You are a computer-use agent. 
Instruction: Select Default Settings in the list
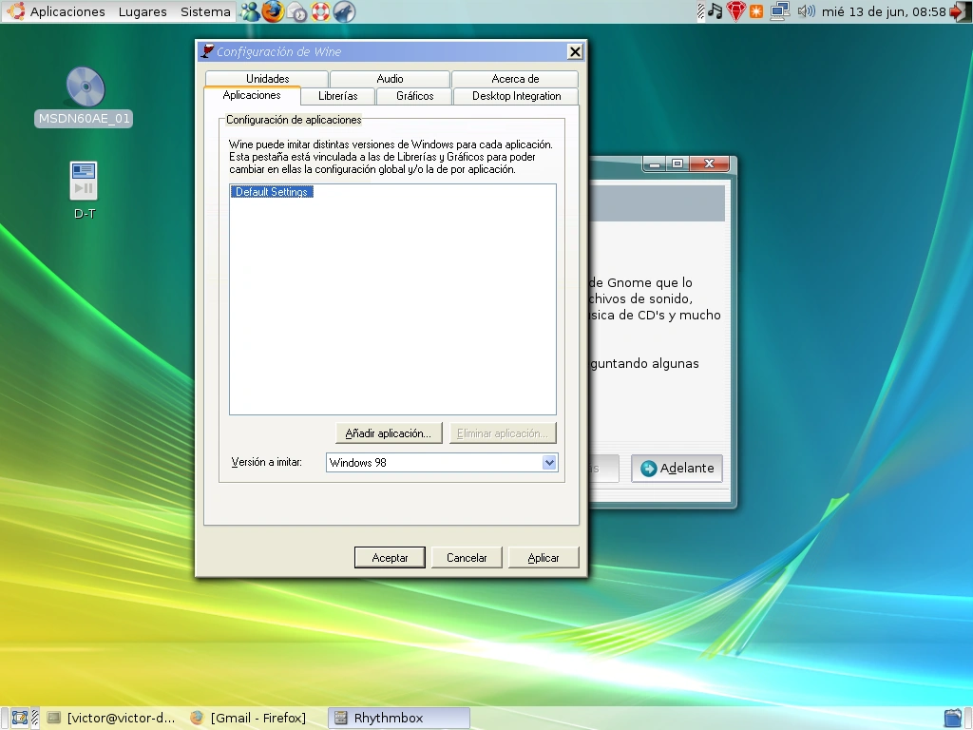[272, 192]
